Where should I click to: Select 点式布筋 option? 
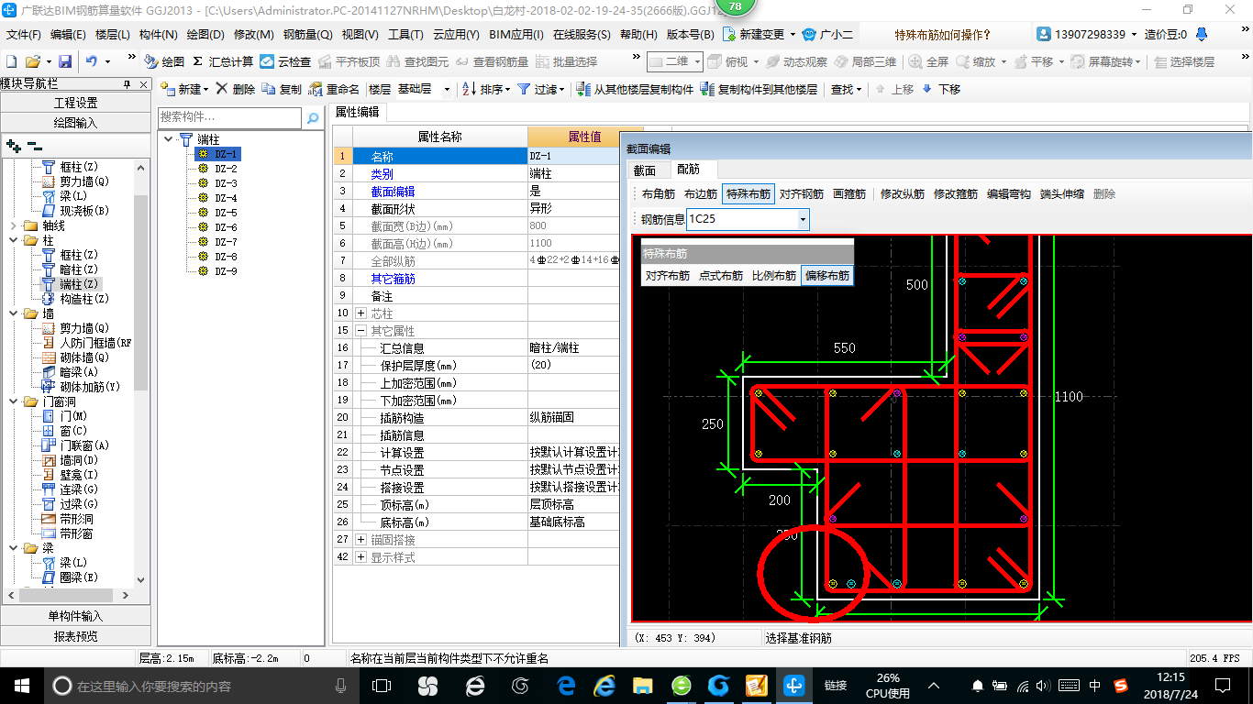721,275
